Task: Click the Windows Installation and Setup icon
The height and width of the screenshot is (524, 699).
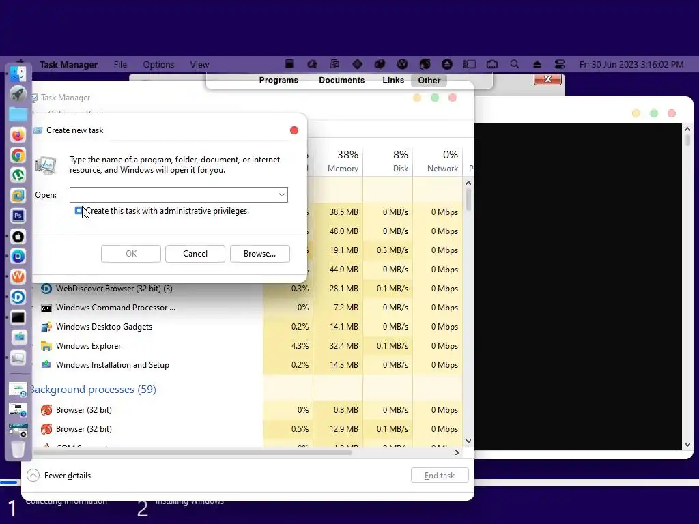Action: click(46, 365)
